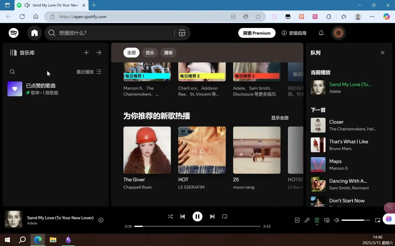Reload the page in the browser
The width and height of the screenshot is (395, 246).
coord(22,17)
